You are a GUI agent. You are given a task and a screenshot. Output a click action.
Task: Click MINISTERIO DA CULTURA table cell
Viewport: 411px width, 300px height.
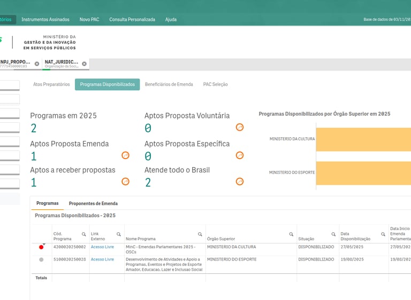[x=231, y=247]
